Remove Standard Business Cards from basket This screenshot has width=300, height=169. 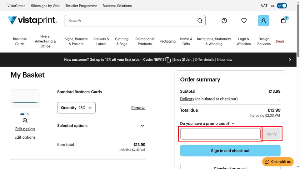tap(138, 108)
